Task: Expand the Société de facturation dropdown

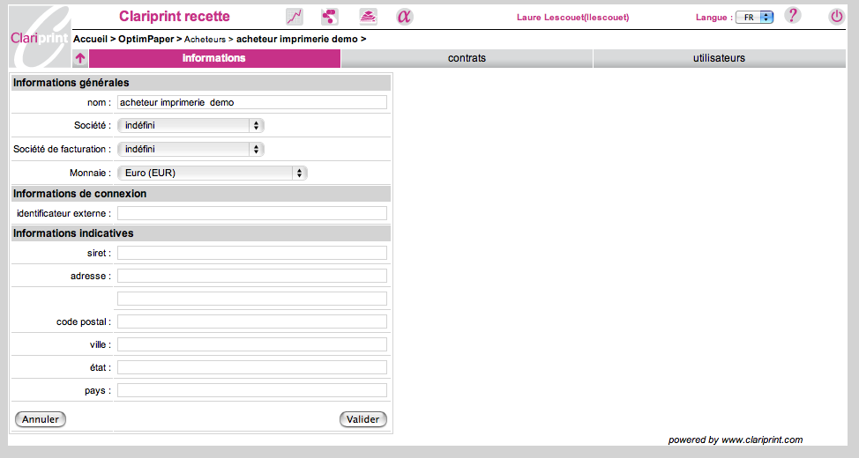Action: [x=190, y=150]
